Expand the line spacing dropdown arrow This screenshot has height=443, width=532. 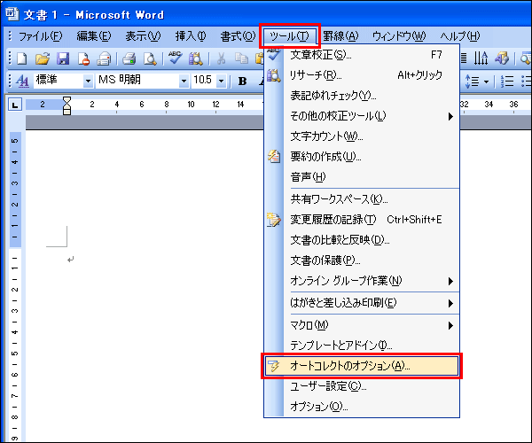pyautogui.click(x=486, y=82)
